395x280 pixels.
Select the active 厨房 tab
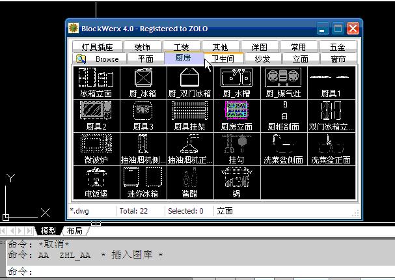184,58
